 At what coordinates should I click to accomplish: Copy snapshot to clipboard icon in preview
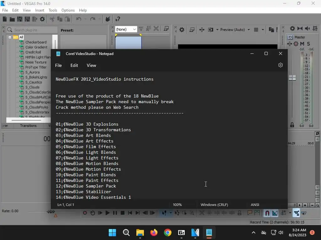coord(271,30)
